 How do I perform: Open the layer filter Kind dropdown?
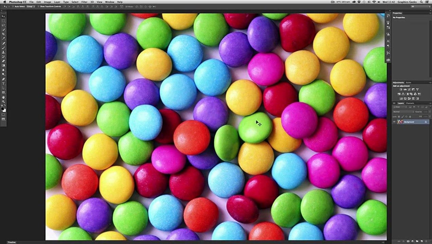pos(400,107)
